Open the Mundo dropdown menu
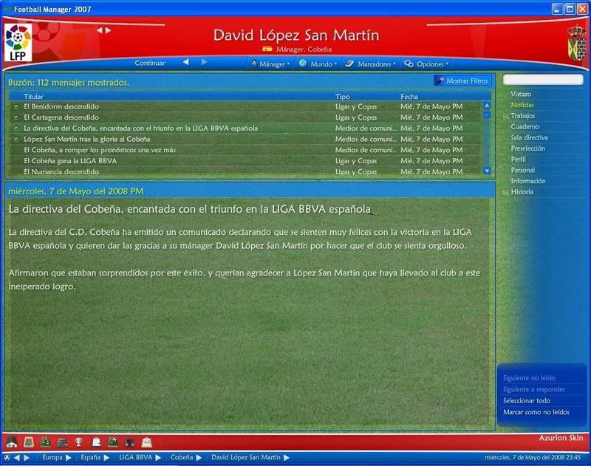 pos(318,64)
